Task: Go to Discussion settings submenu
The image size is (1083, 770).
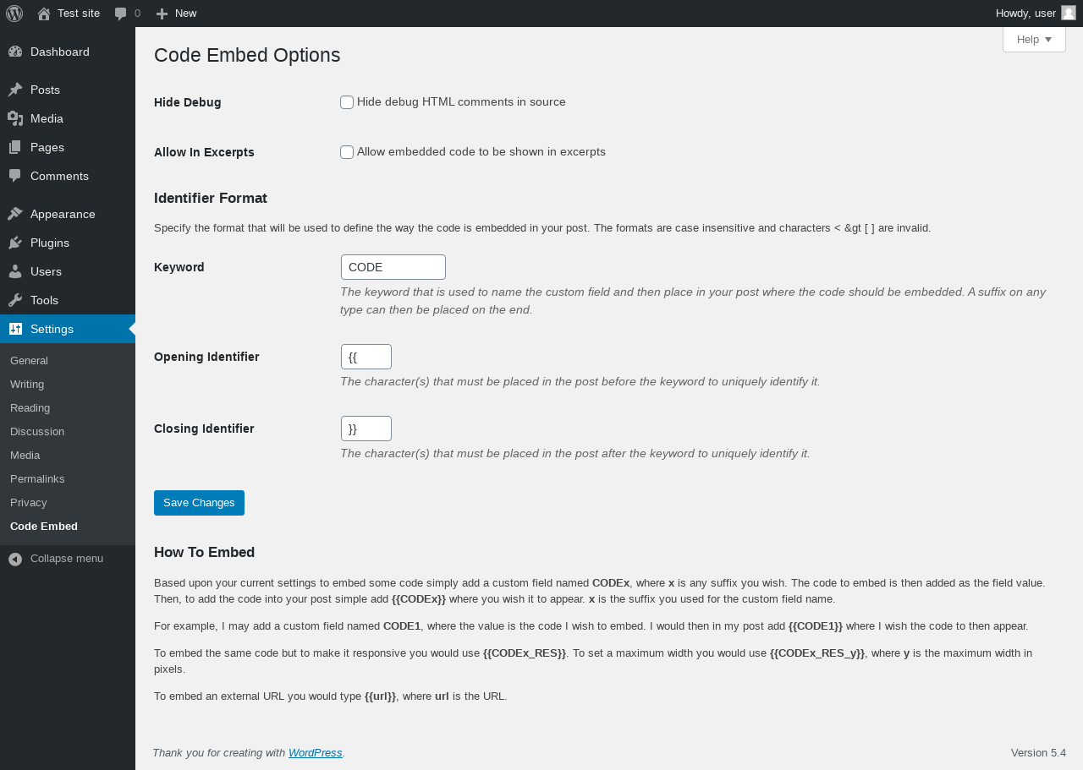Action: click(x=37, y=431)
